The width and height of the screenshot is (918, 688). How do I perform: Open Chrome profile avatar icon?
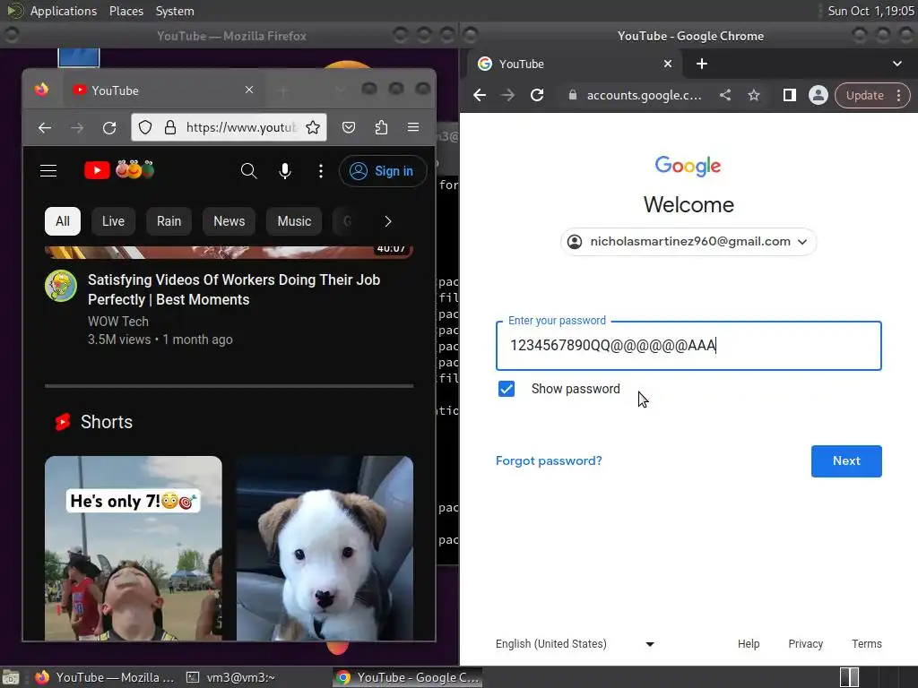818,95
